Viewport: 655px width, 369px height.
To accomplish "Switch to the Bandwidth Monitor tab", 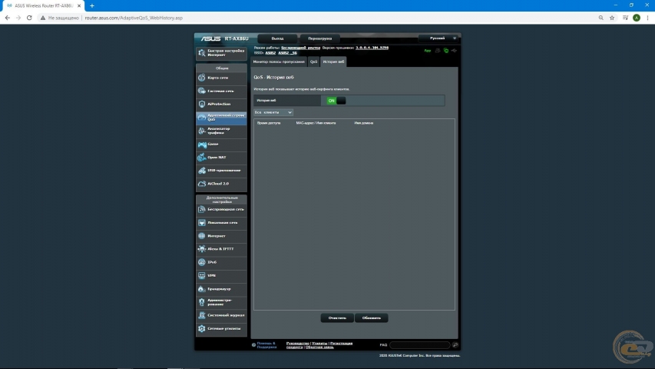I will click(x=279, y=62).
